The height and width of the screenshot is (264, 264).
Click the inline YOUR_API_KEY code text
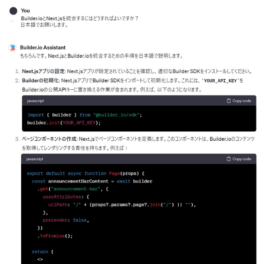(x=220, y=81)
